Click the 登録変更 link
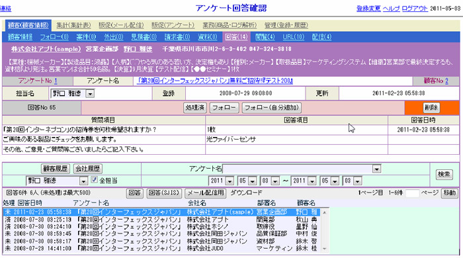 click(368, 9)
